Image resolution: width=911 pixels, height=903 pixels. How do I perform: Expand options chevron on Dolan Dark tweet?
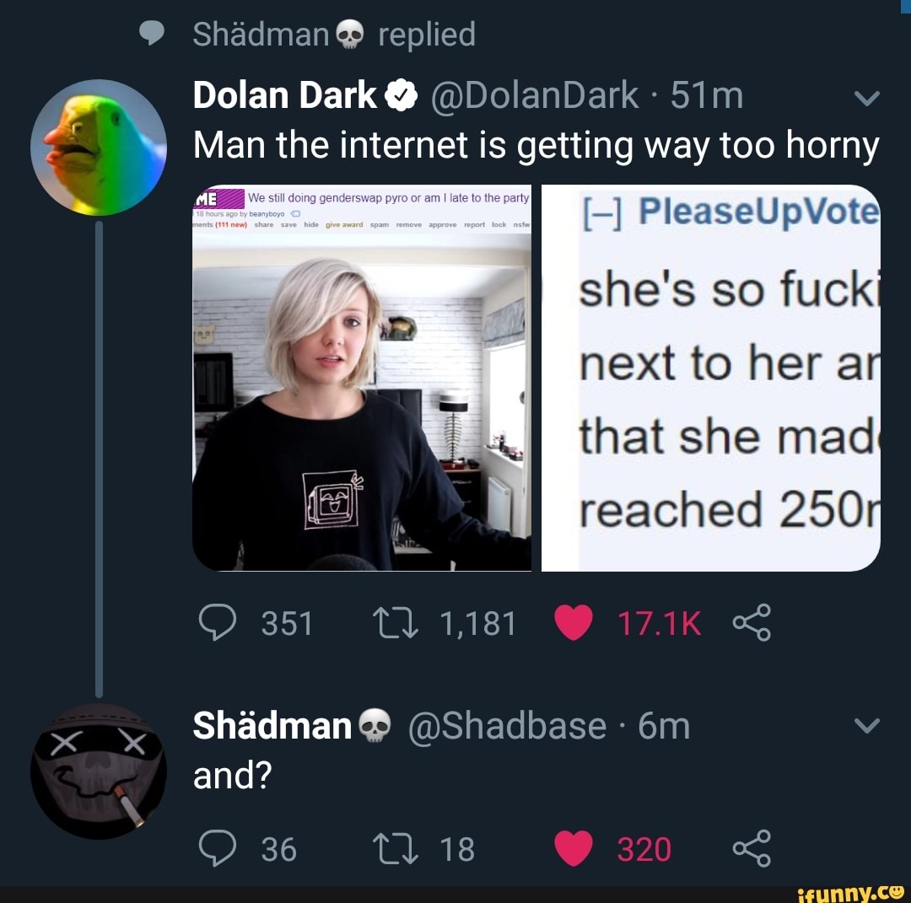pos(867,98)
